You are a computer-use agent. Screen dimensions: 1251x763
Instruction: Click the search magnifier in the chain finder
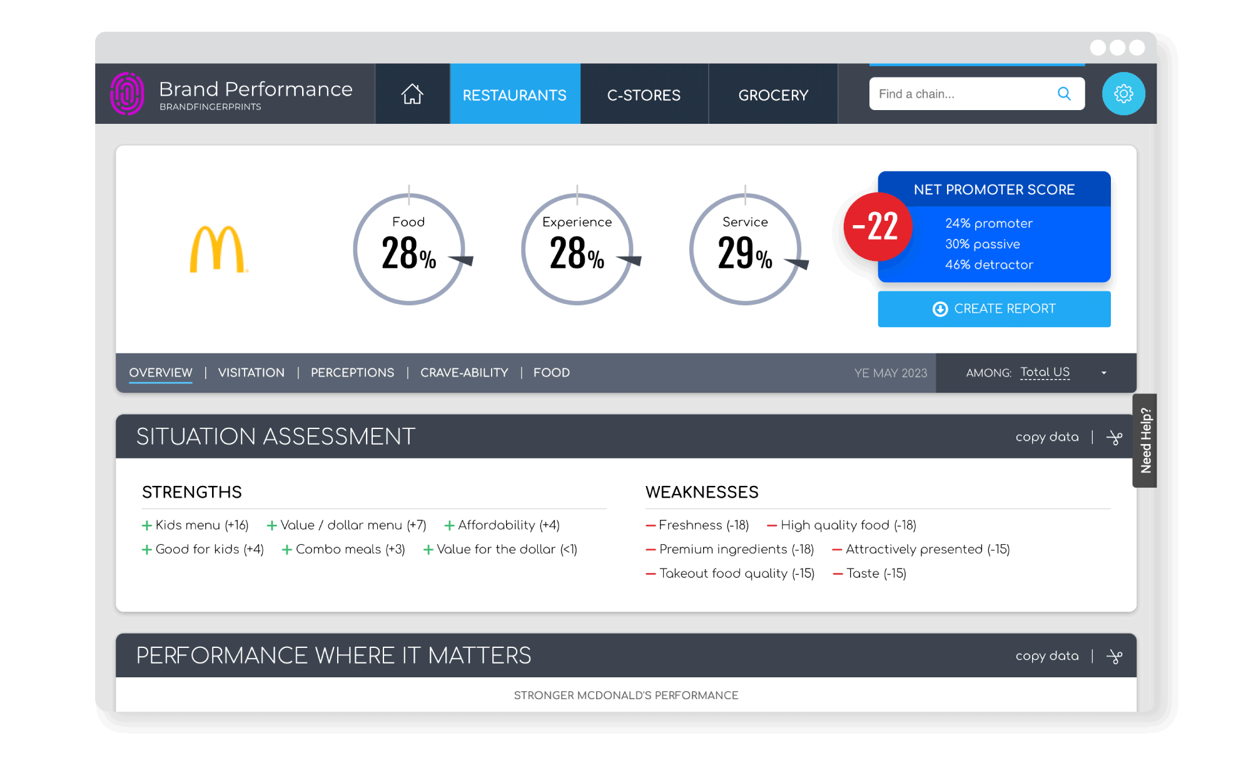click(1063, 93)
